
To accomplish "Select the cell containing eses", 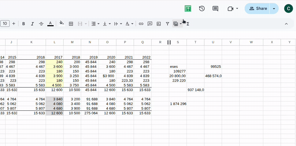I will 178,67.
